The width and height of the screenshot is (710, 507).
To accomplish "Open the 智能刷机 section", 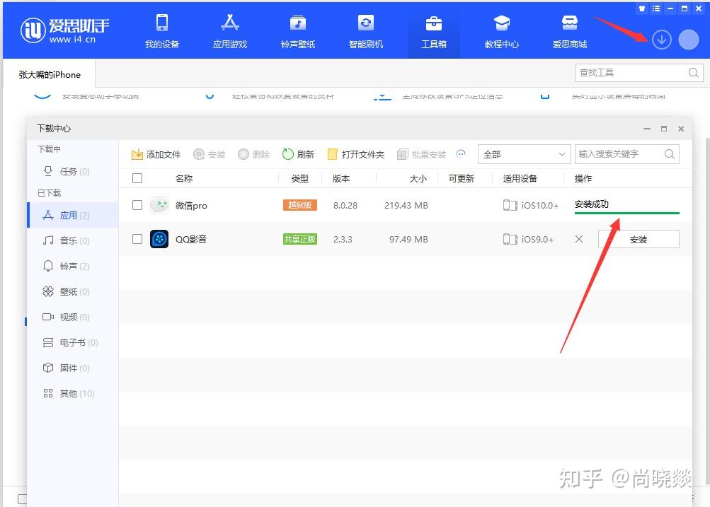I will coord(365,30).
